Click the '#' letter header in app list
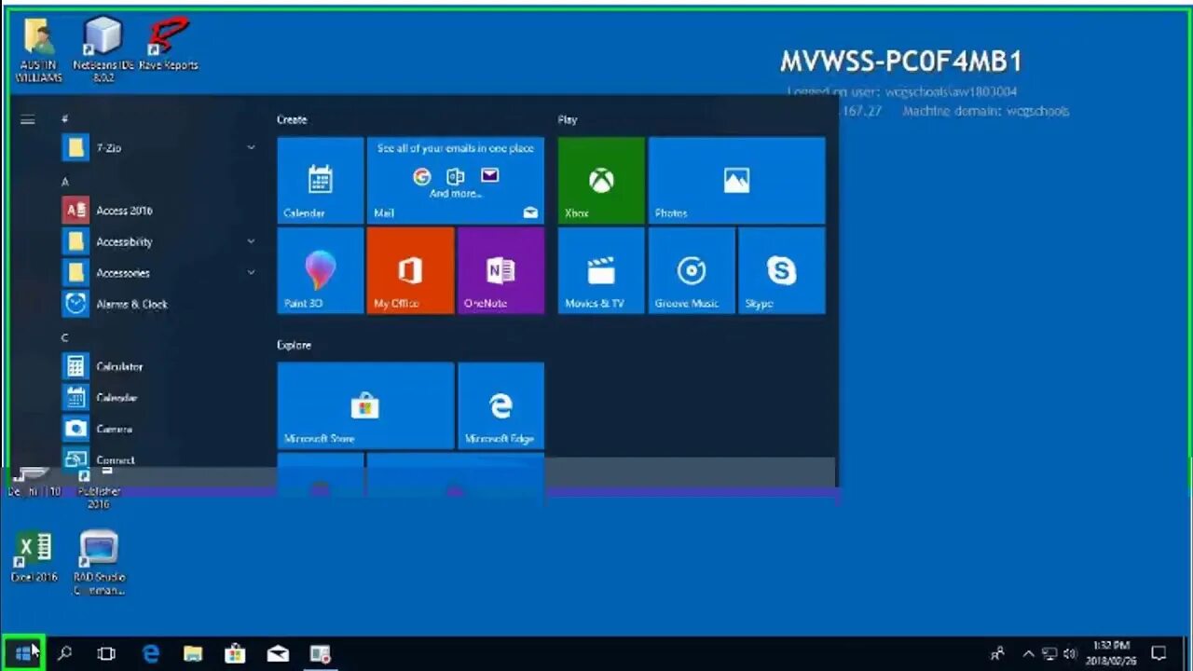This screenshot has width=1193, height=671. pos(64,119)
